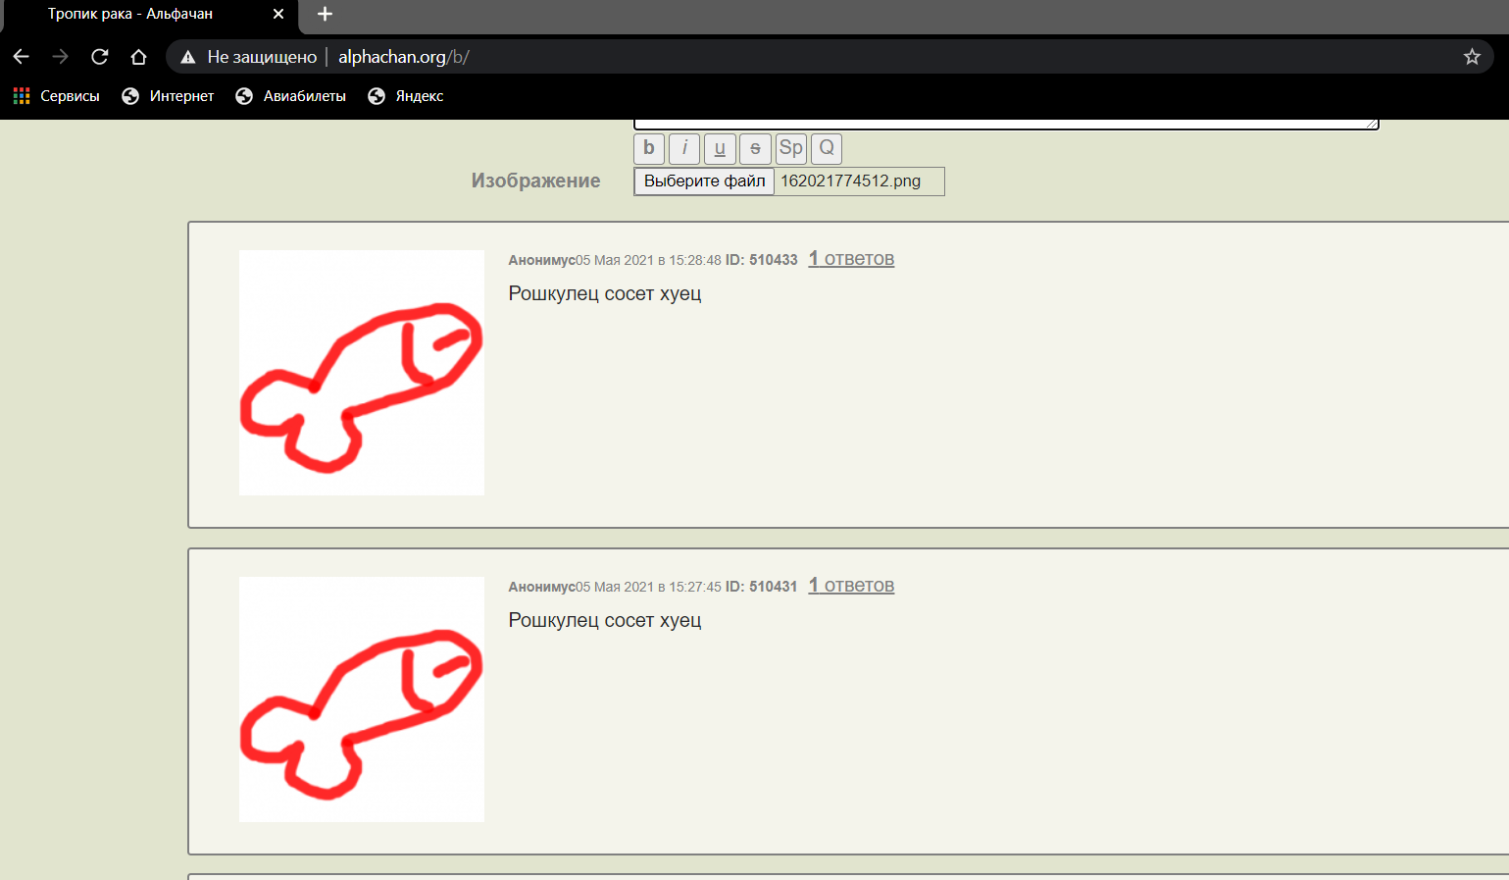Click the address bar URL field
Viewport: 1509px width, 880px height.
(x=784, y=57)
